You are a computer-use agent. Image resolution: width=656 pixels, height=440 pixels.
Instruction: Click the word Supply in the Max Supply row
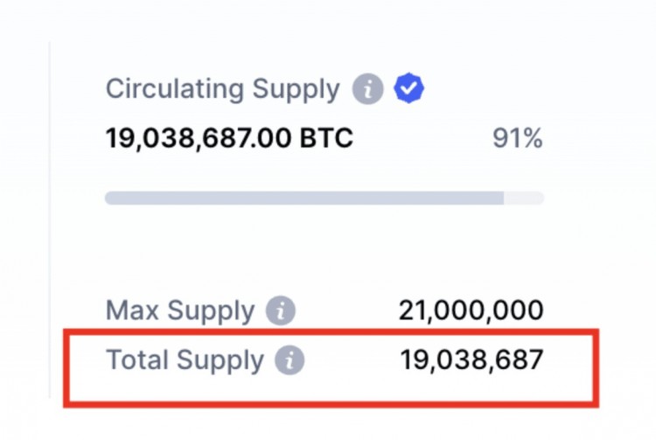[211, 311]
